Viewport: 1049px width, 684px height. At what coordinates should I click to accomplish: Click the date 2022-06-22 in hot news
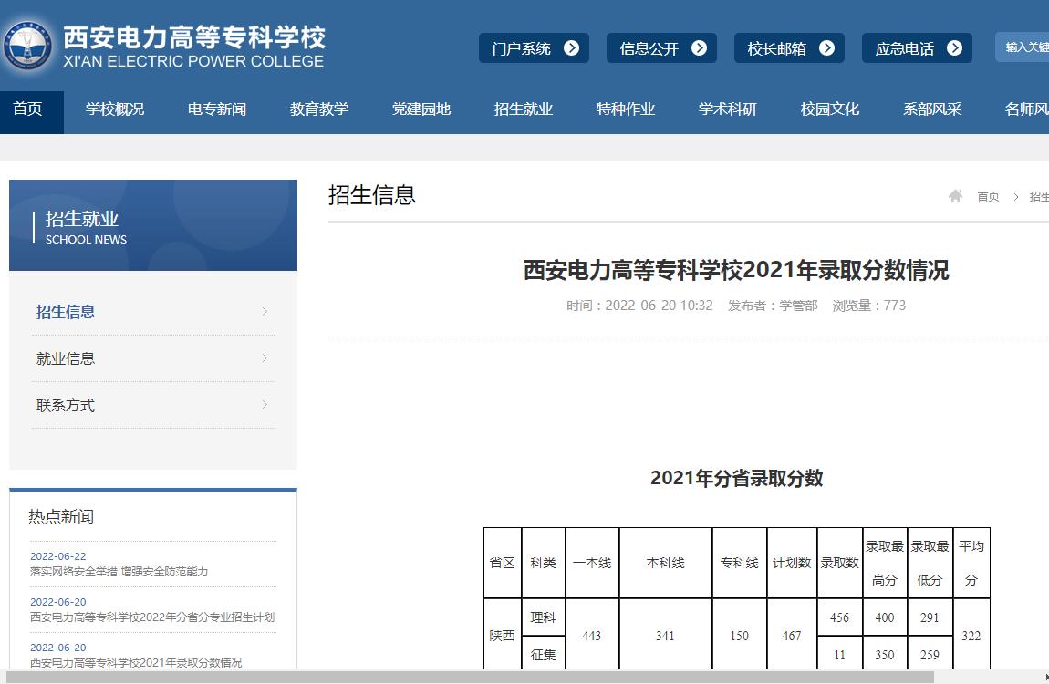pos(58,556)
